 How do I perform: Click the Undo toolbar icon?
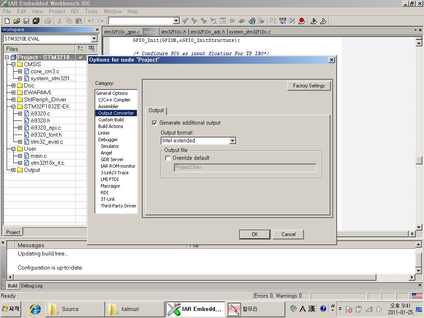91,21
